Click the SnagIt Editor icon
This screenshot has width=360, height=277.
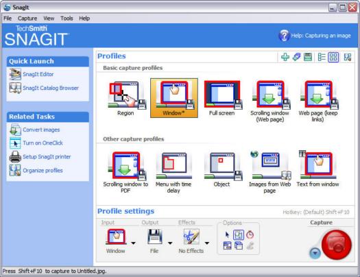15,74
